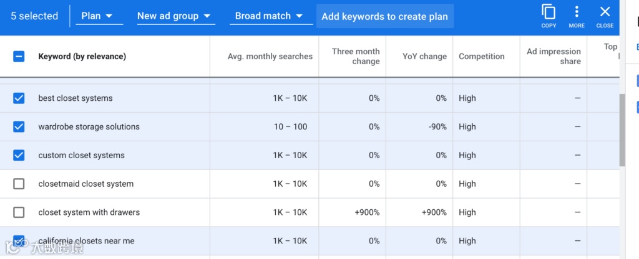Sort by Keyword (by relevance) column
The height and width of the screenshot is (259, 639).
tap(82, 56)
